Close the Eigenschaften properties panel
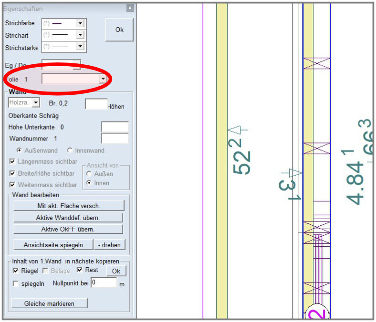This screenshot has width=376, height=322. pos(130,8)
